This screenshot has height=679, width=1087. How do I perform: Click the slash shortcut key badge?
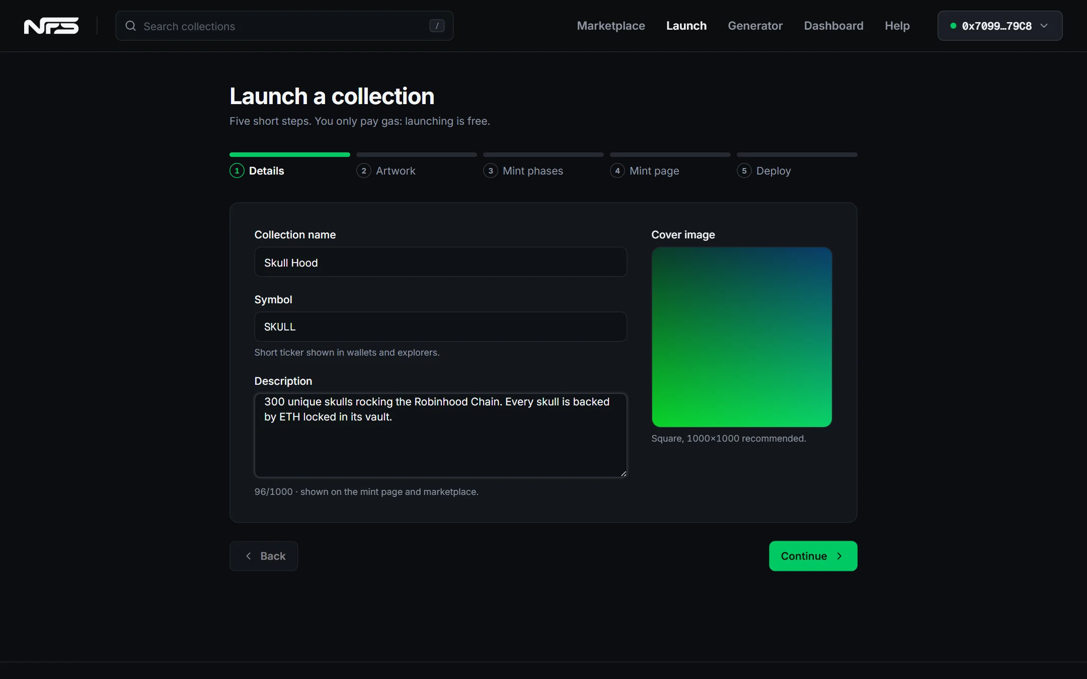pos(437,26)
